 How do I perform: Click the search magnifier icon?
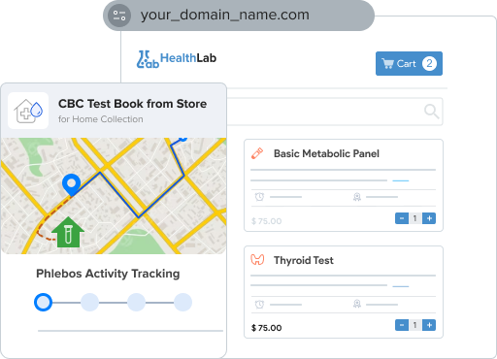coord(432,112)
